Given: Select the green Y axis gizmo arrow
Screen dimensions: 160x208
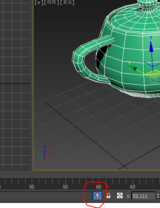Looking at the screenshot, I should (x=132, y=68).
